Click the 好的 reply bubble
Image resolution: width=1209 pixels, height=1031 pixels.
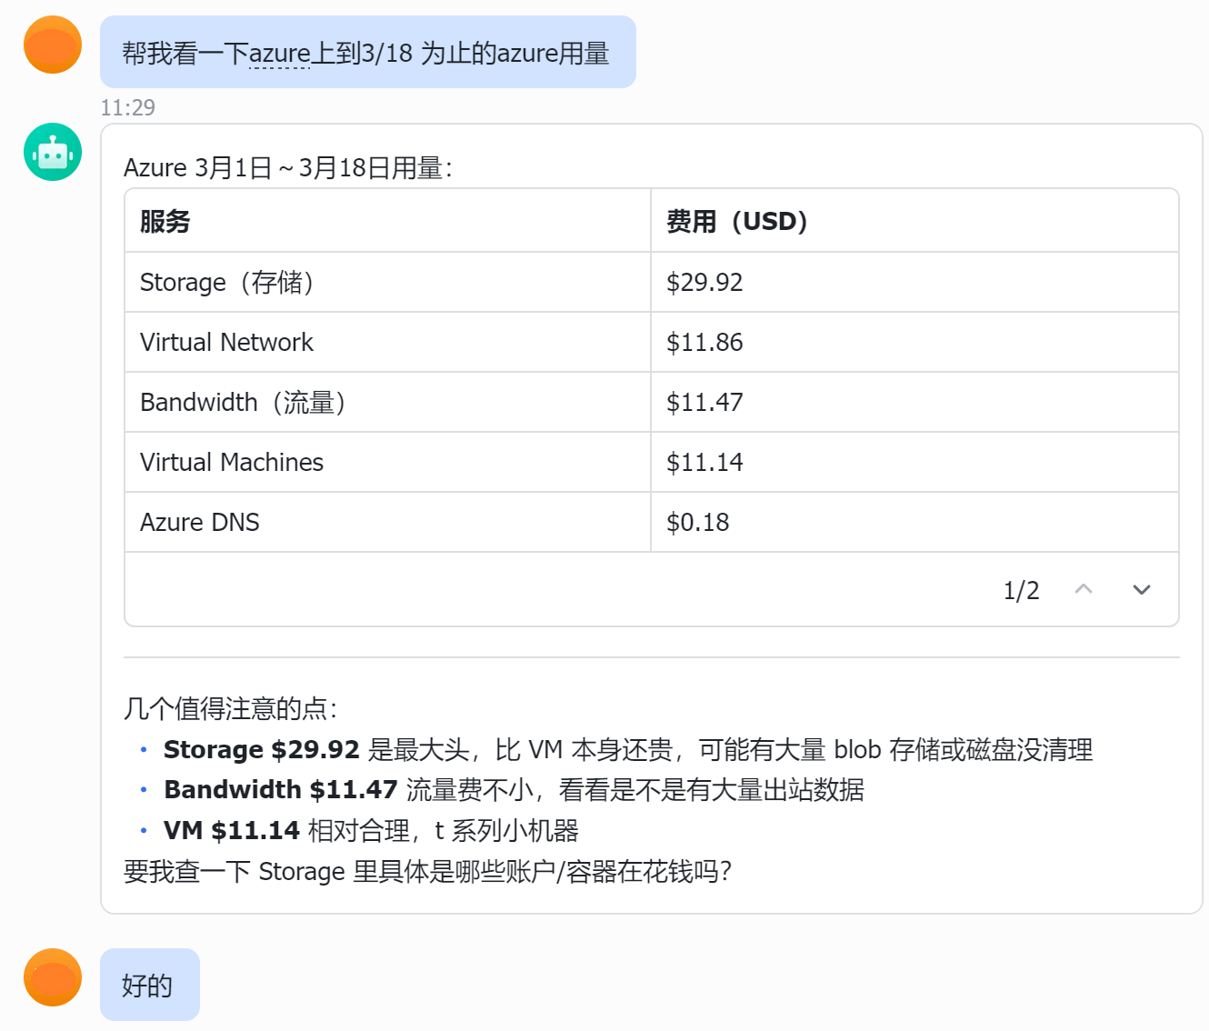tap(149, 985)
